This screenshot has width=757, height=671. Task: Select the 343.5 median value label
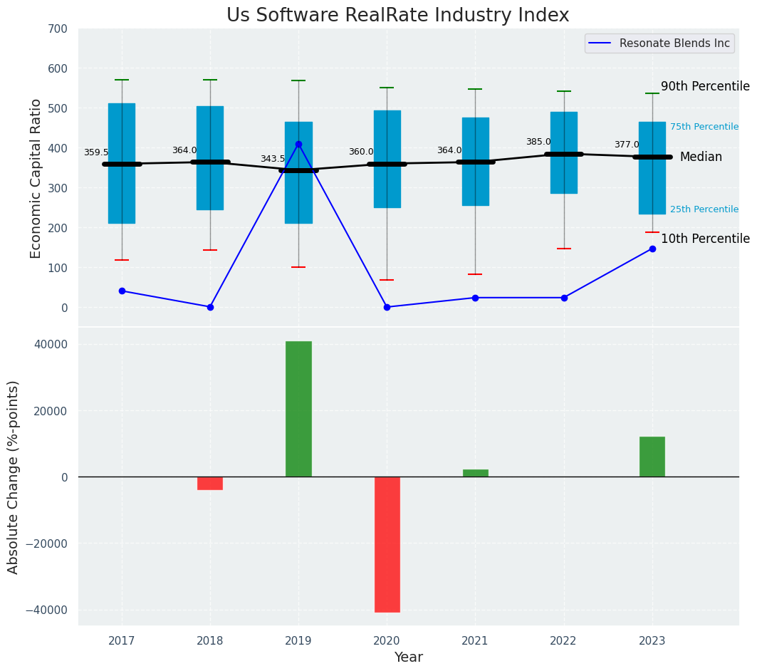[x=272, y=160]
